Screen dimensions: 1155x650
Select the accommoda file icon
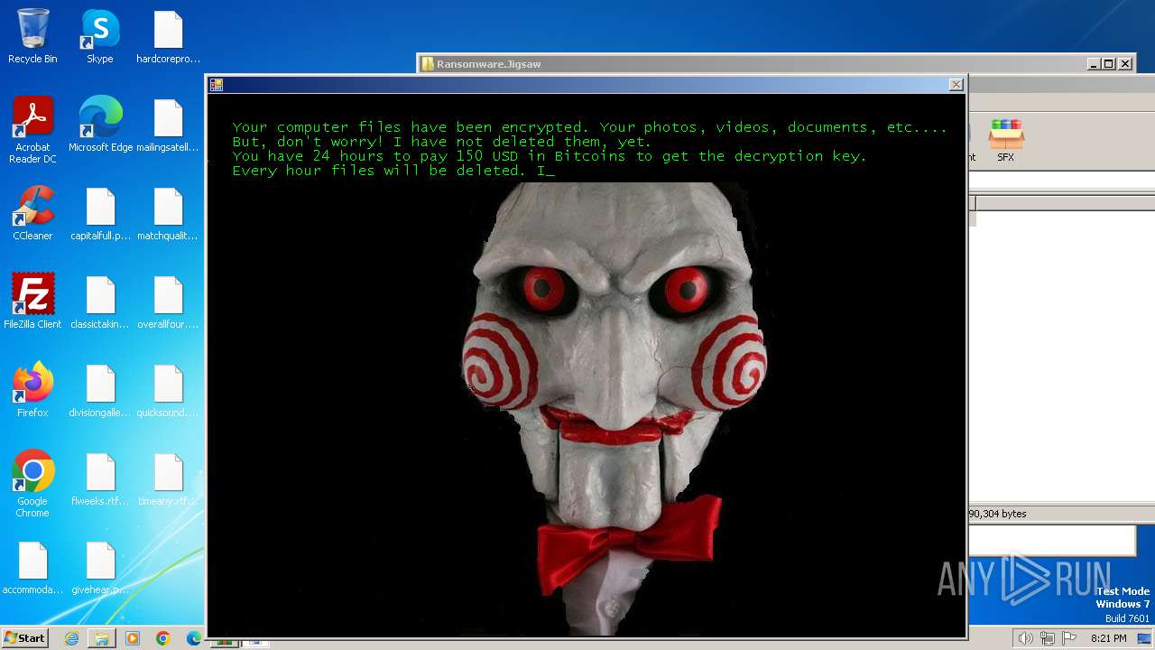click(32, 568)
